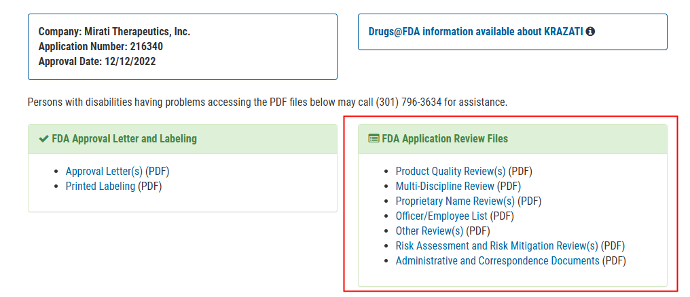Click the Company: Mirati Therapeutics text

pos(114,32)
